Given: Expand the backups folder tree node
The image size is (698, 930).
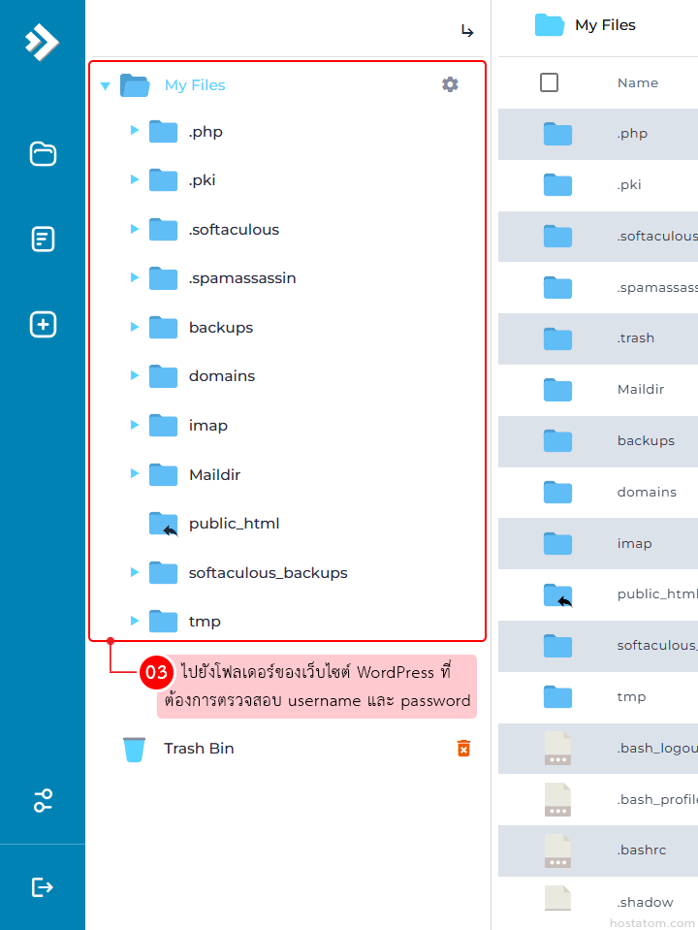Looking at the screenshot, I should pyautogui.click(x=135, y=327).
